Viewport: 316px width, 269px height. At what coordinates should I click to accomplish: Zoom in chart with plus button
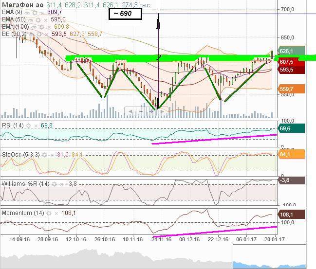tap(151, 111)
